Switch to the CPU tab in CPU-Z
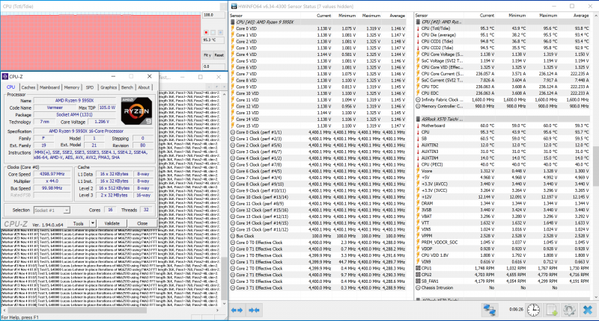 pyautogui.click(x=11, y=87)
